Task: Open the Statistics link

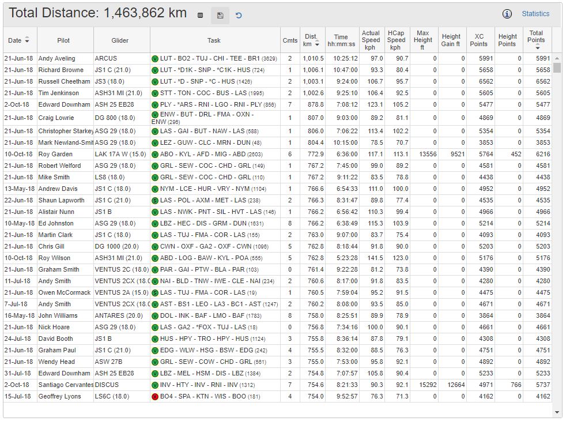Action: click(x=535, y=14)
